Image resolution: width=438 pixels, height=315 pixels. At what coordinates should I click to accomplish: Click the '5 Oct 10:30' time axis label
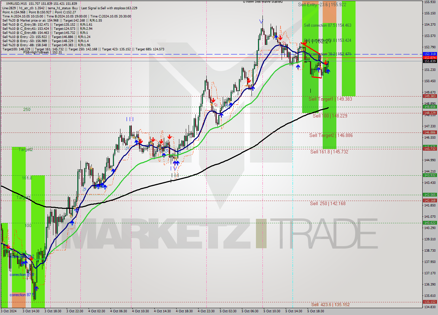pyautogui.click(x=272, y=311)
